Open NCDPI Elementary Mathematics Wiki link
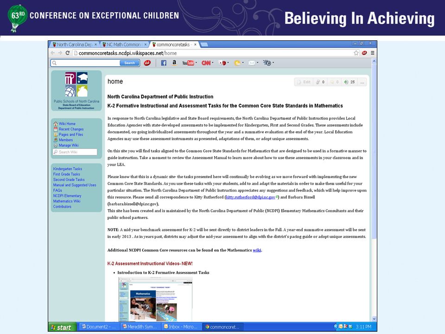Image resolution: width=445 pixels, height=334 pixels. click(67, 199)
